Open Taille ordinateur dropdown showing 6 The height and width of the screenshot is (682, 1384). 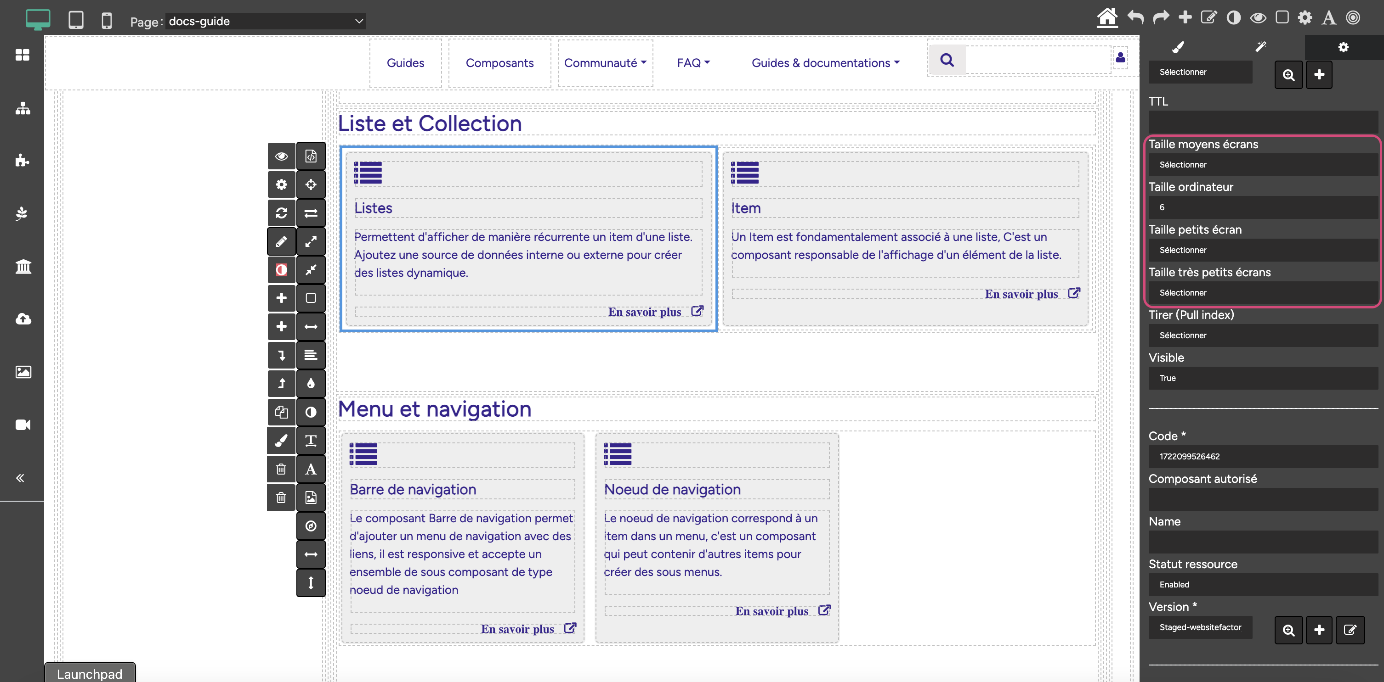1263,207
